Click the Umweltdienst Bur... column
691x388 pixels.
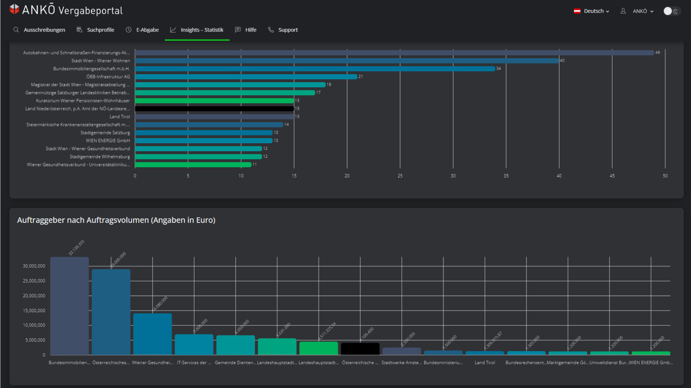pyautogui.click(x=609, y=353)
